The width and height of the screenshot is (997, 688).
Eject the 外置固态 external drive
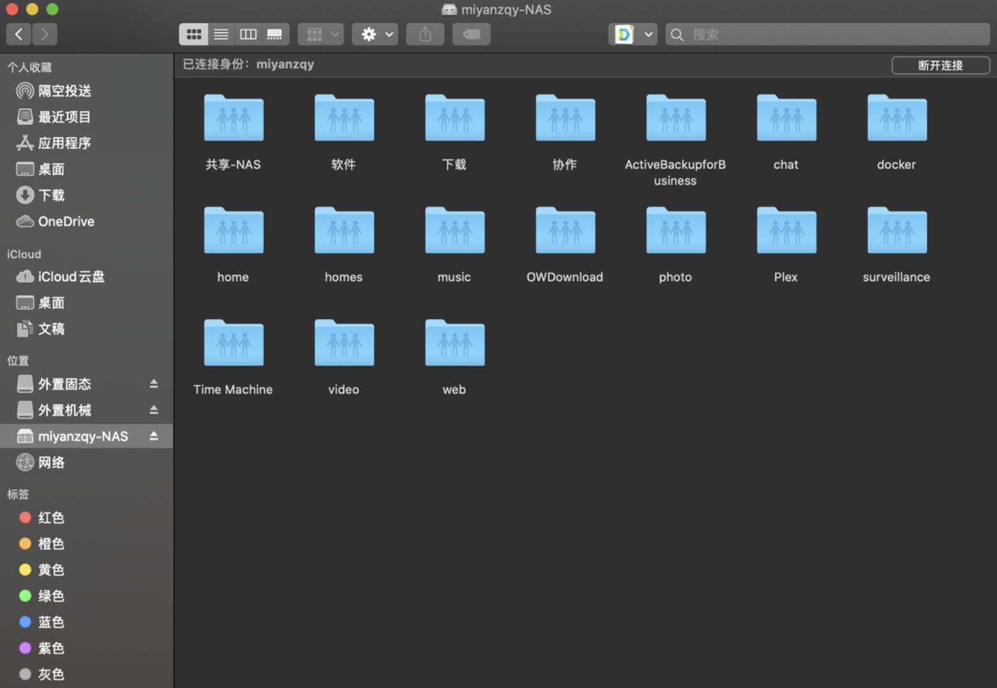pyautogui.click(x=154, y=384)
